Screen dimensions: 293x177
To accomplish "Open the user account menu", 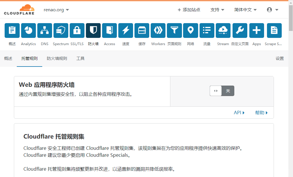I will (x=272, y=10).
